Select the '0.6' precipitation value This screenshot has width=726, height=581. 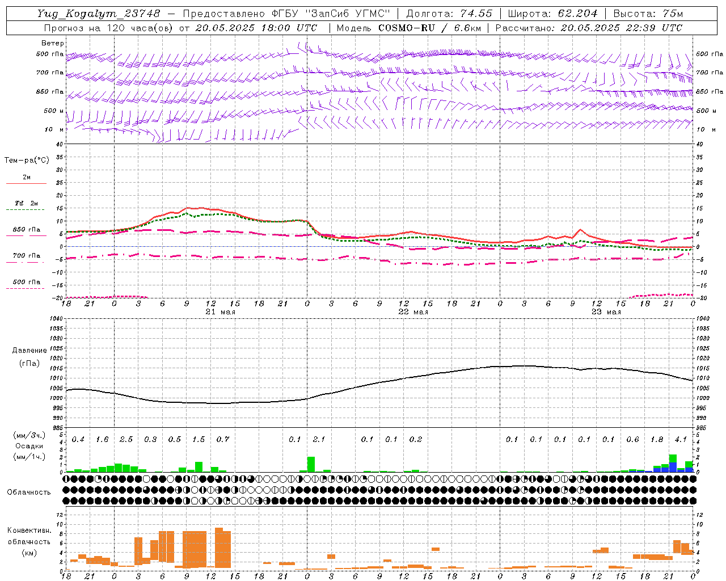point(632,439)
